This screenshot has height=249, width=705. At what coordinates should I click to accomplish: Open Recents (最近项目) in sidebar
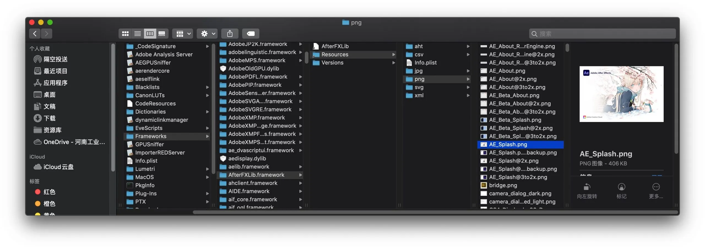tap(51, 71)
